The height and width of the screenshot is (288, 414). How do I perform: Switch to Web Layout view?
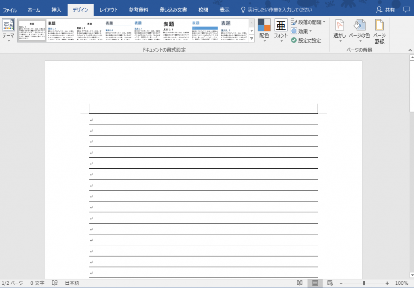(x=330, y=283)
